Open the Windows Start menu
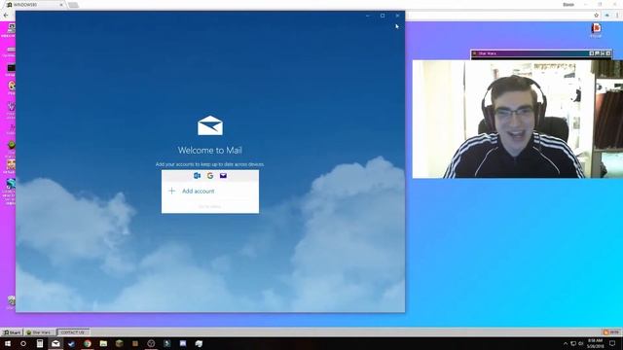Screen dimensions: 623x350 point(7,343)
